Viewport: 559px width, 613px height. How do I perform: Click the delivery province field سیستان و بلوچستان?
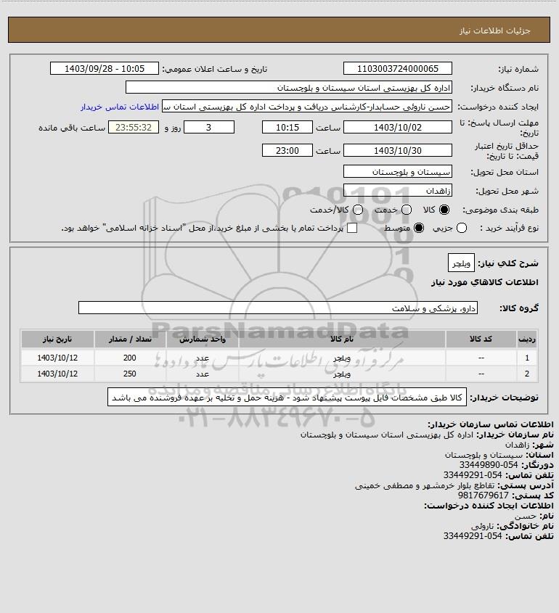pos(397,172)
